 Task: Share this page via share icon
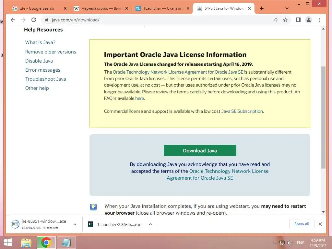coord(275,20)
